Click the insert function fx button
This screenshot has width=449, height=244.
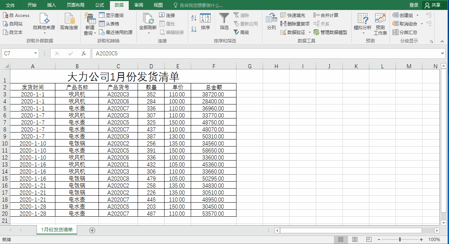84,54
